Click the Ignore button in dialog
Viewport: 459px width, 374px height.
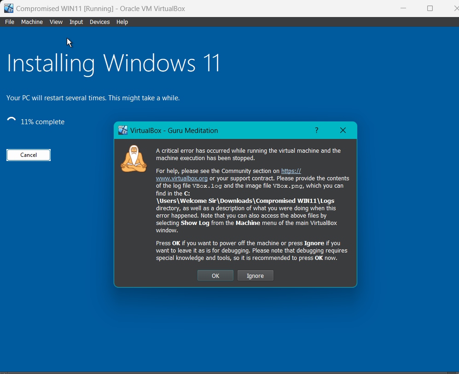click(x=255, y=276)
